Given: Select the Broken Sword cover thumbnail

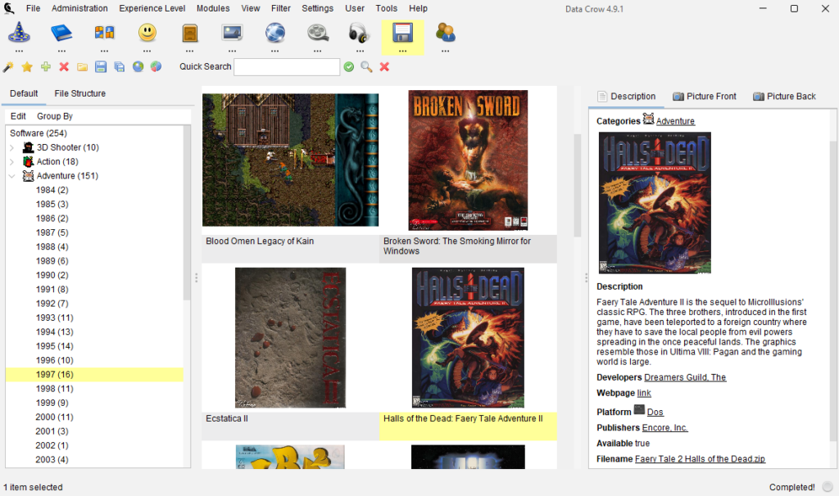Looking at the screenshot, I should 468,160.
